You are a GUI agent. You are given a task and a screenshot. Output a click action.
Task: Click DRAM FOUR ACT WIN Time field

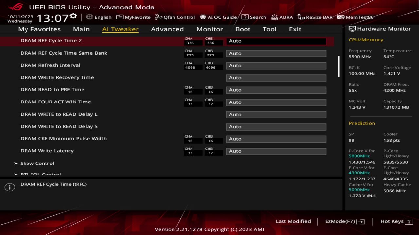point(276,102)
